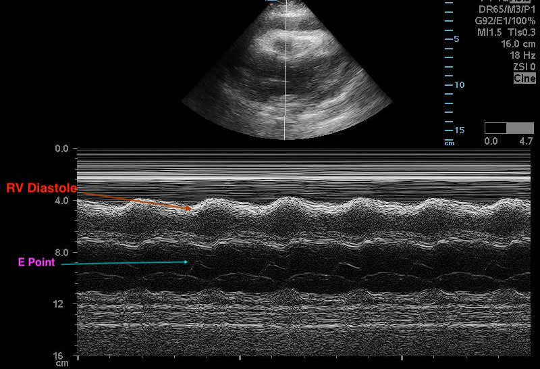Click the cyan cm unit label below the depth scale
This screenshot has height=369, width=540.
click(x=450, y=143)
